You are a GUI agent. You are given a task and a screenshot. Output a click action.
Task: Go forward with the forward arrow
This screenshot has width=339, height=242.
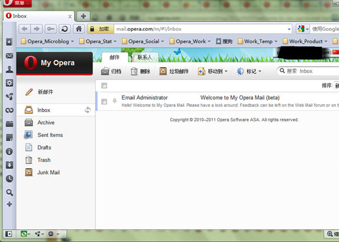point(37,29)
